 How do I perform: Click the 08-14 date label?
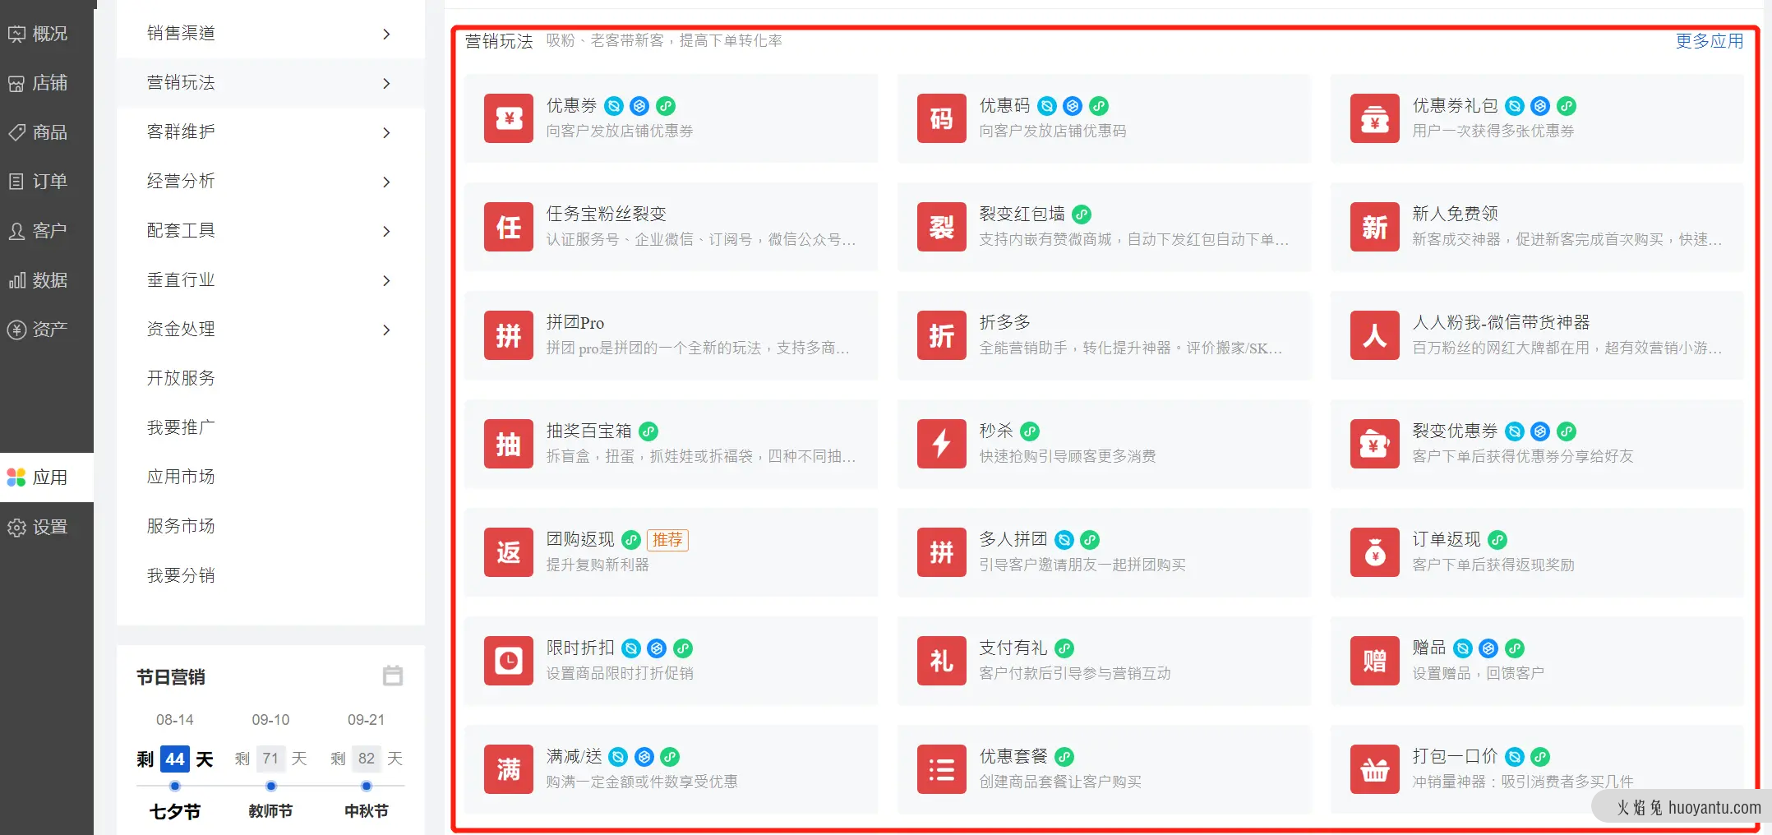coord(174,719)
